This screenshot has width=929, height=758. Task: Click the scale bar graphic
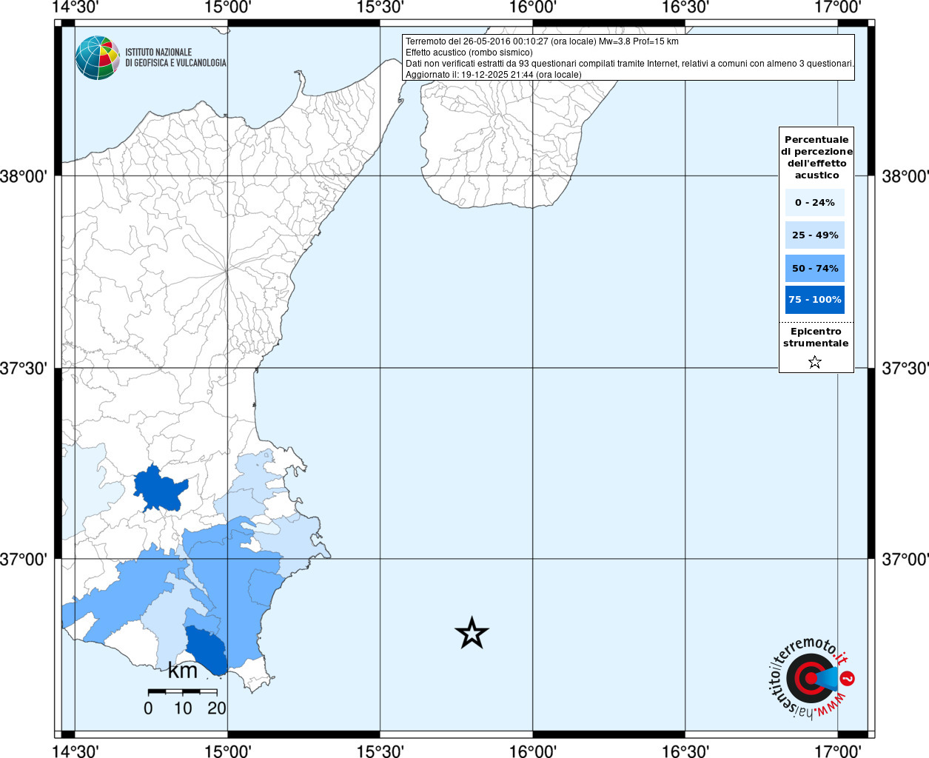tap(182, 692)
